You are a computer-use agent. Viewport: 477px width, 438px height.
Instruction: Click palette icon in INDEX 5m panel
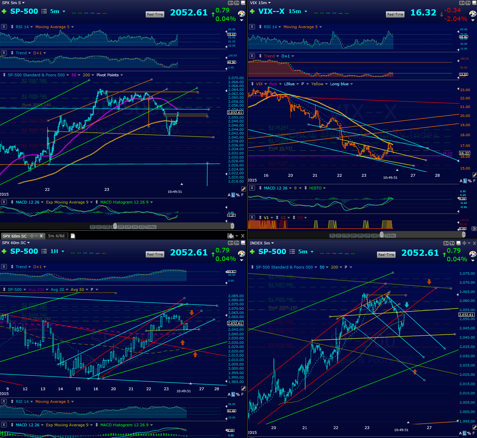coord(473,254)
